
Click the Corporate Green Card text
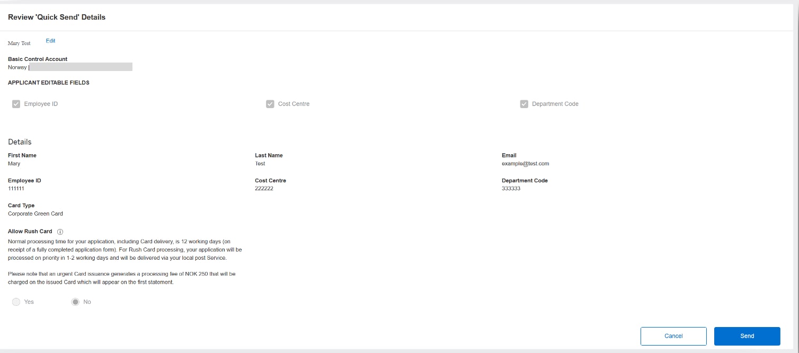(x=35, y=214)
